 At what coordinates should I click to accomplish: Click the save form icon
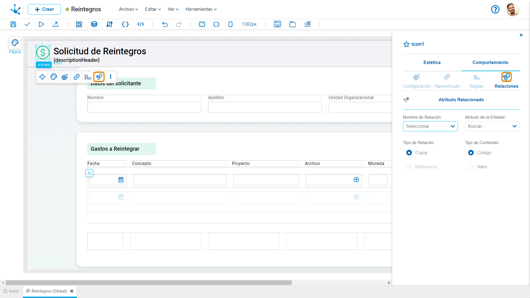click(x=13, y=24)
